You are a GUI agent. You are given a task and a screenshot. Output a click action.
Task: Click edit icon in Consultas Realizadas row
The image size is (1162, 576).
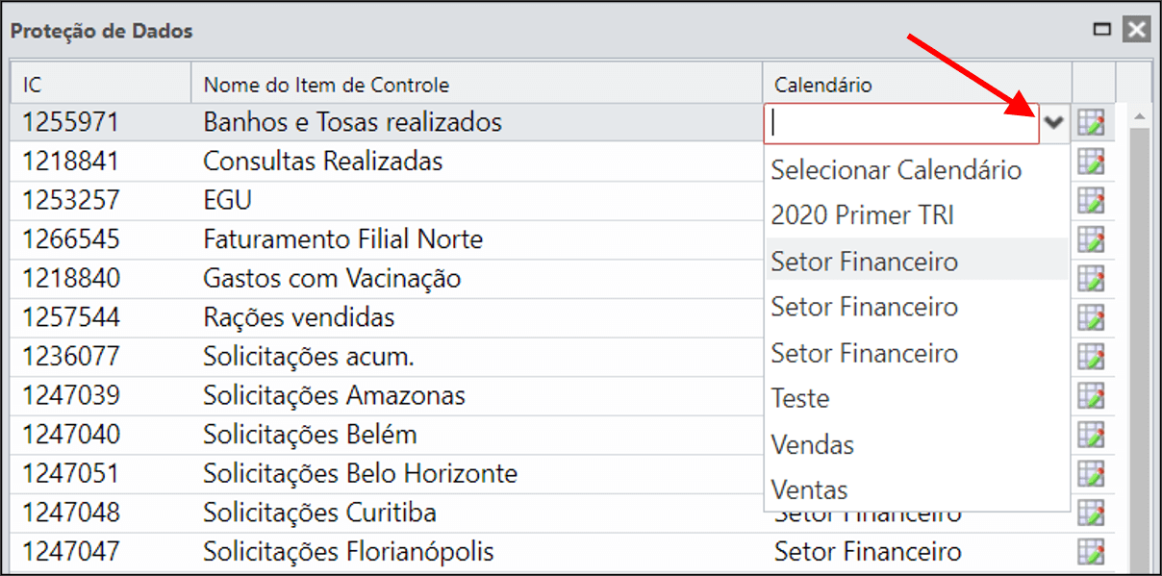coord(1091,162)
